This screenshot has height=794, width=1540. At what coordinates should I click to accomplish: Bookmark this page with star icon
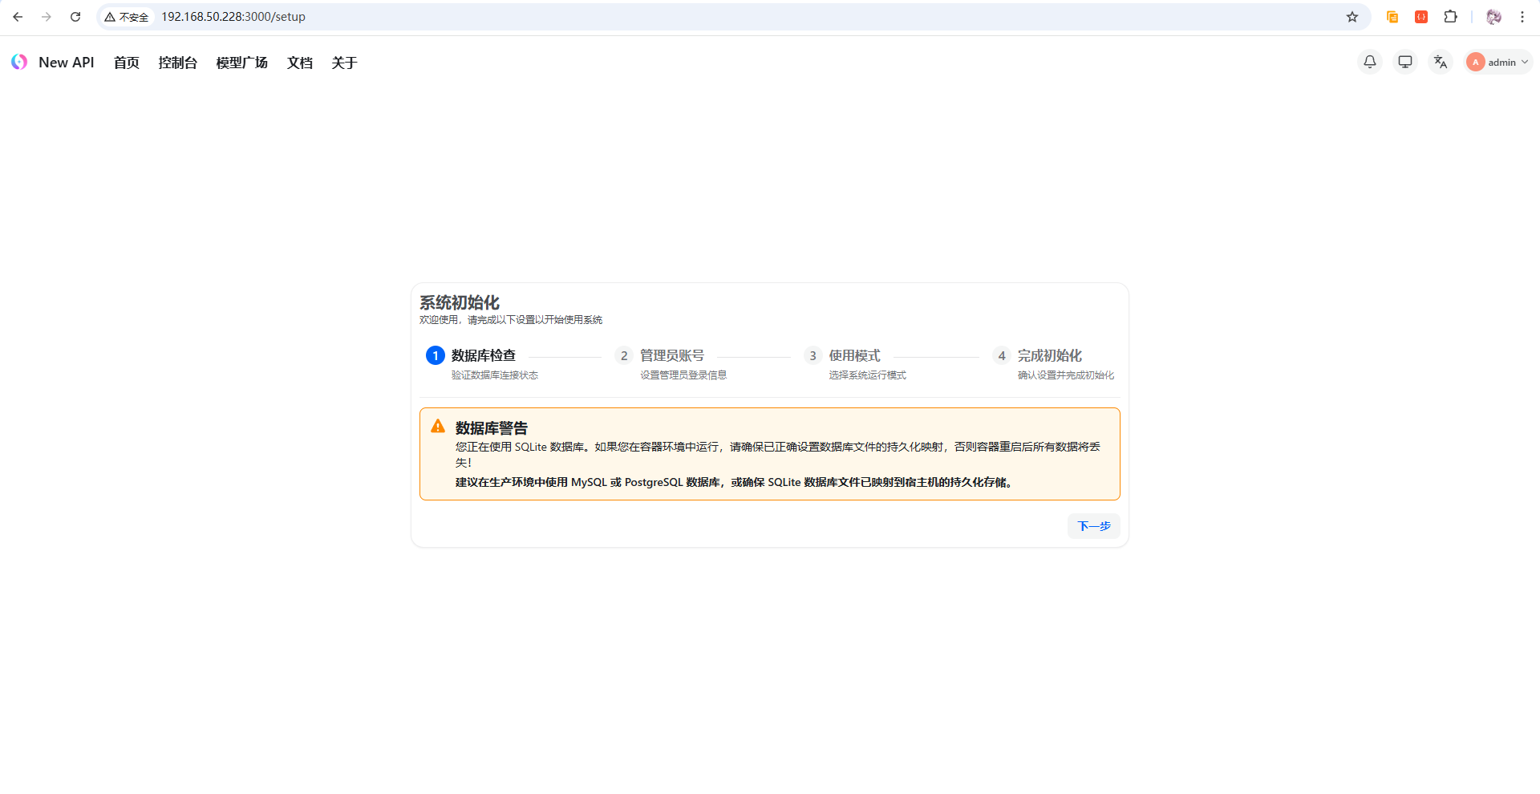[1352, 17]
